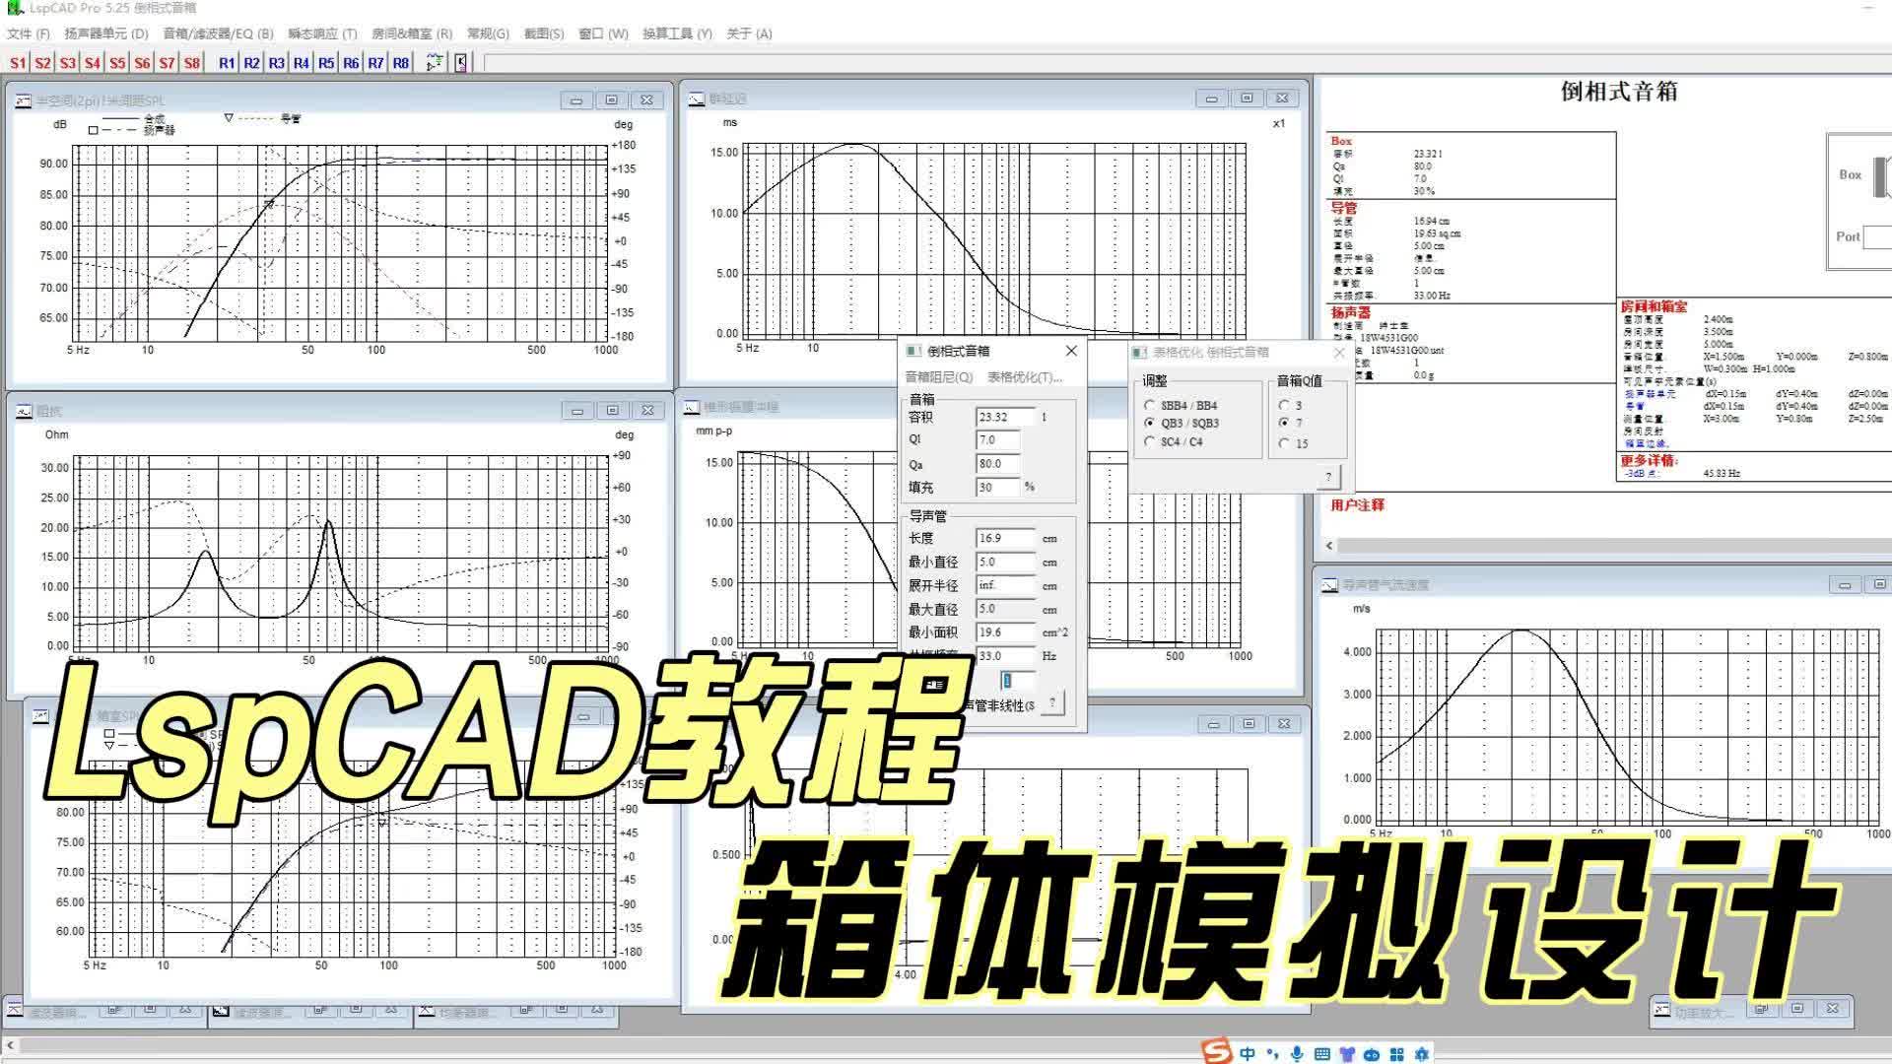Set box Q value to 15
The image size is (1892, 1064).
coord(1293,444)
